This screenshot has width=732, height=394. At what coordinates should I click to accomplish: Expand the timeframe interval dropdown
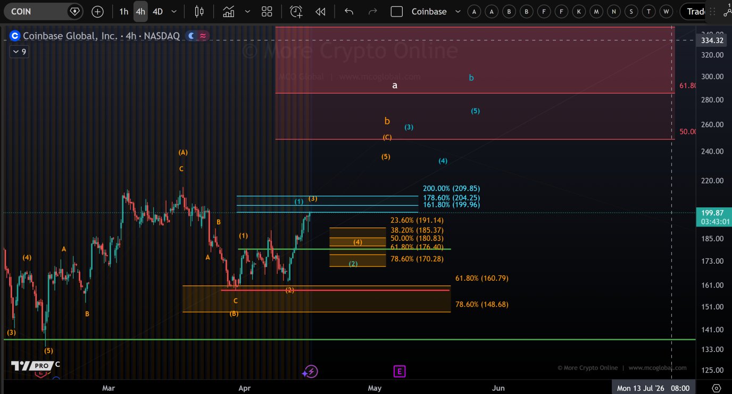click(x=174, y=11)
